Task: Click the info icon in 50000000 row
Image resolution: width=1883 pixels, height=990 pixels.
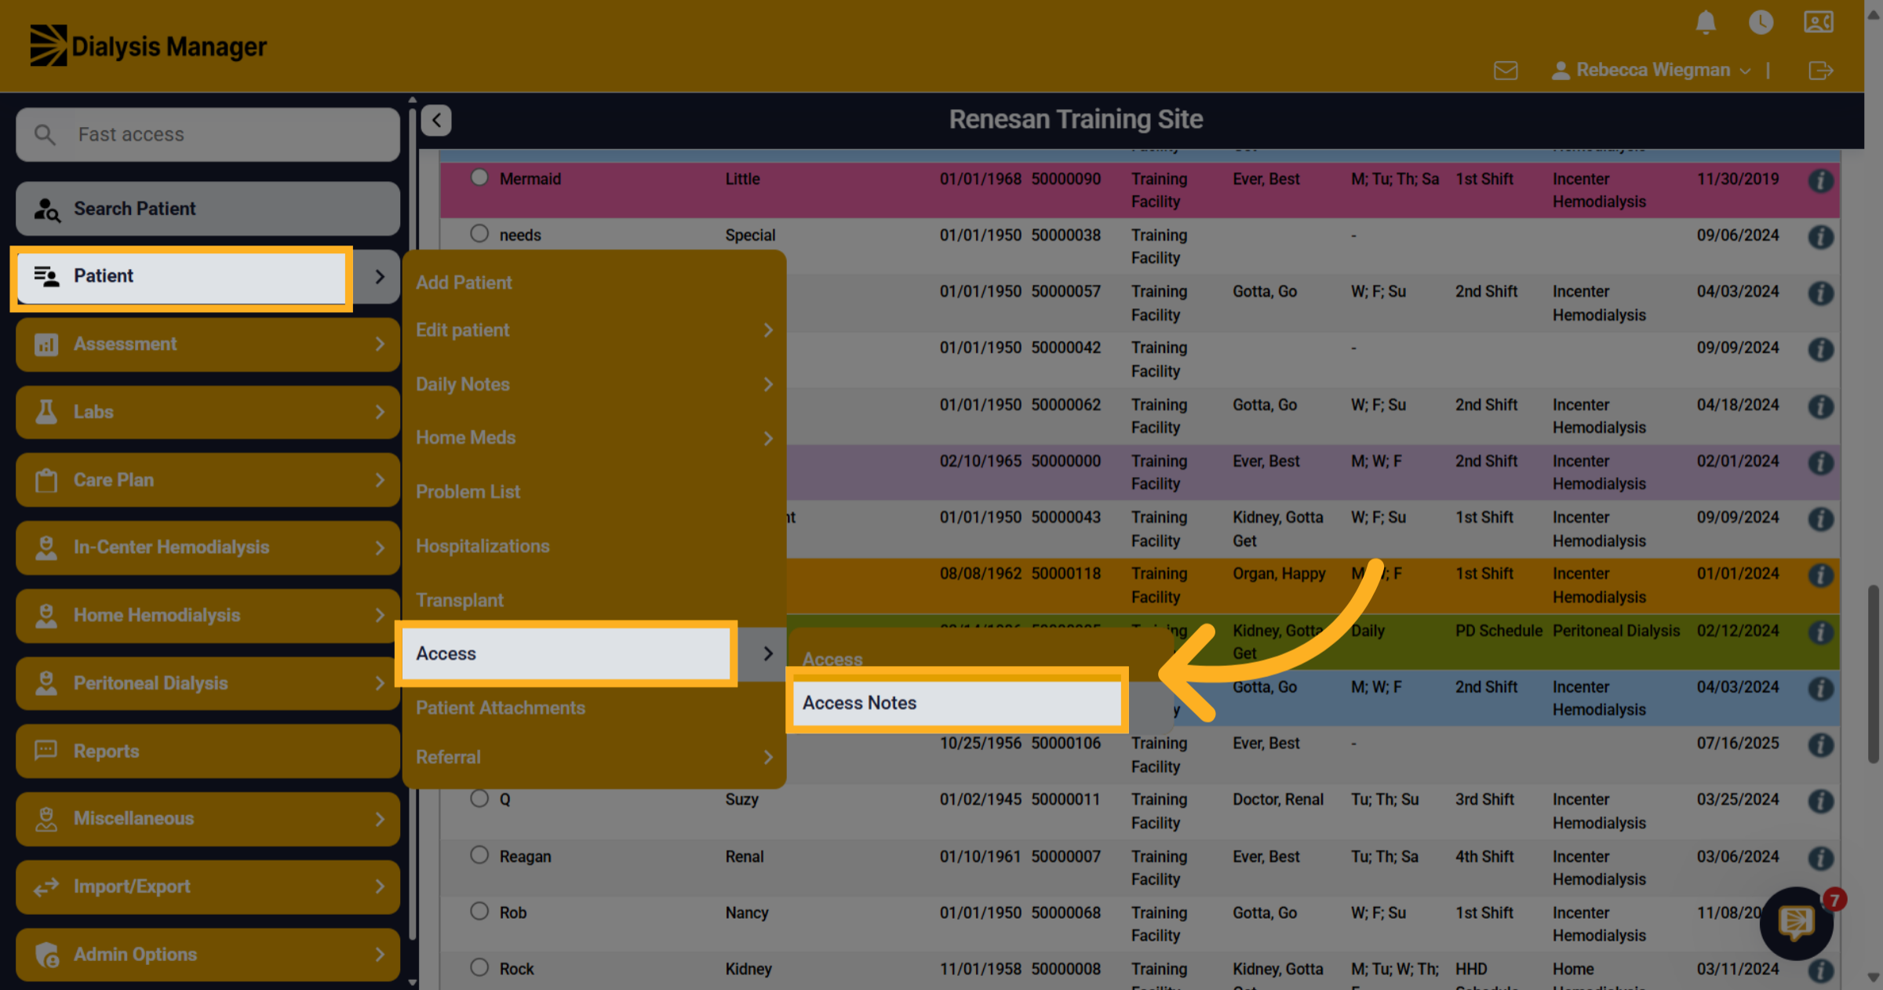Action: [x=1821, y=463]
